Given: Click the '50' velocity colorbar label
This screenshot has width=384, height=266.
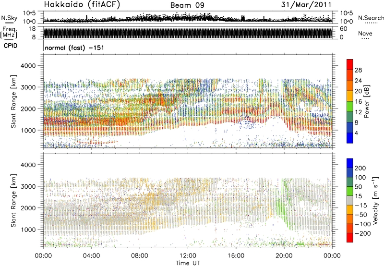Looking at the screenshot, I should tap(358, 187).
